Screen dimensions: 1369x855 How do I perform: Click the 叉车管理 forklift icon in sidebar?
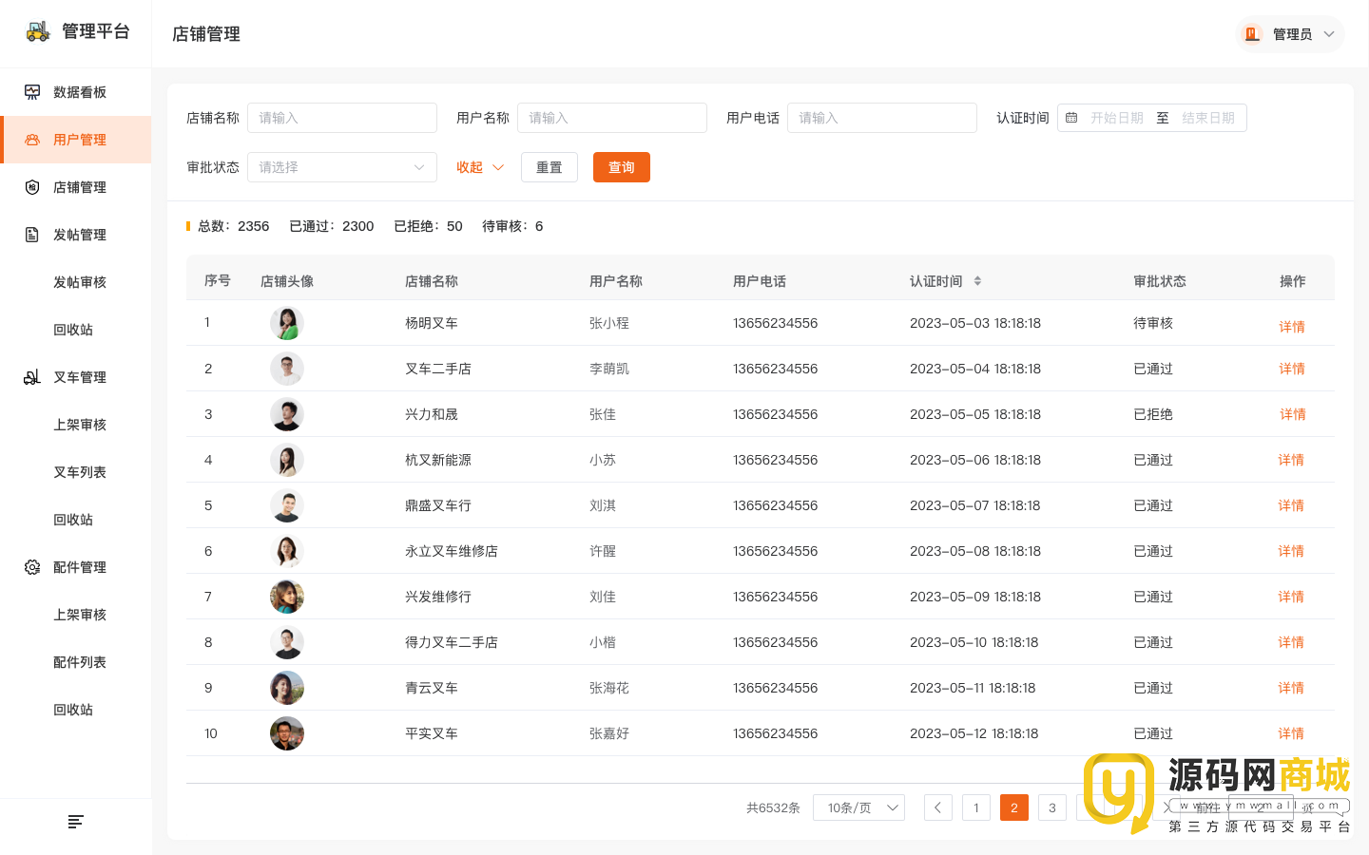(32, 377)
